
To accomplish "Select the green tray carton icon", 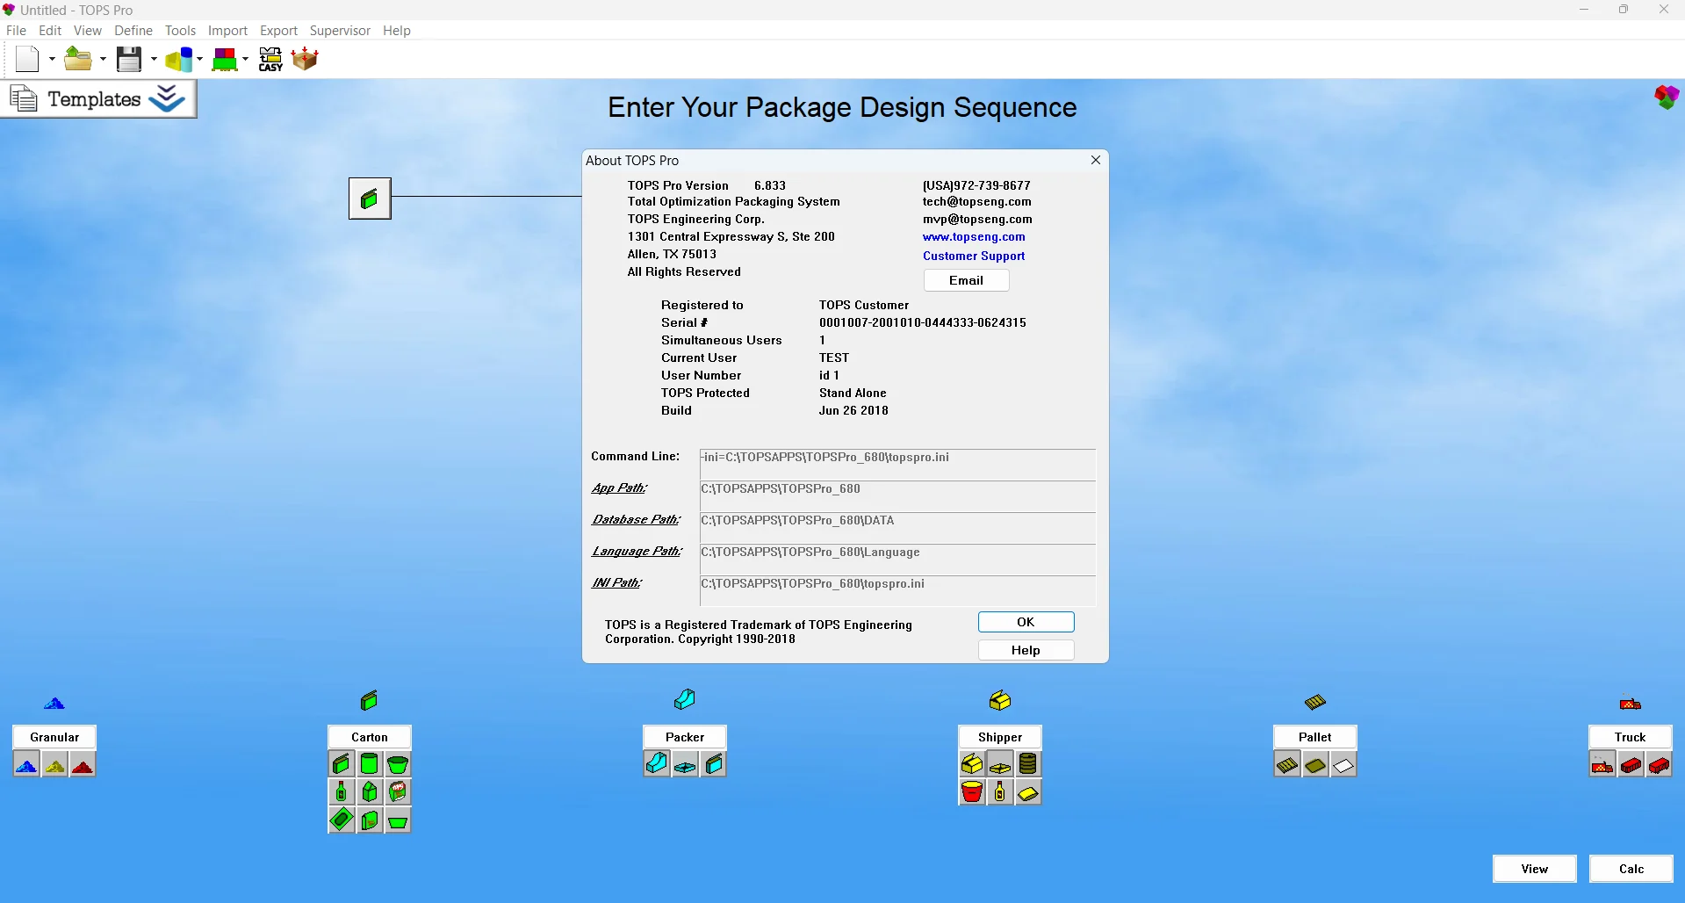I will [x=398, y=820].
